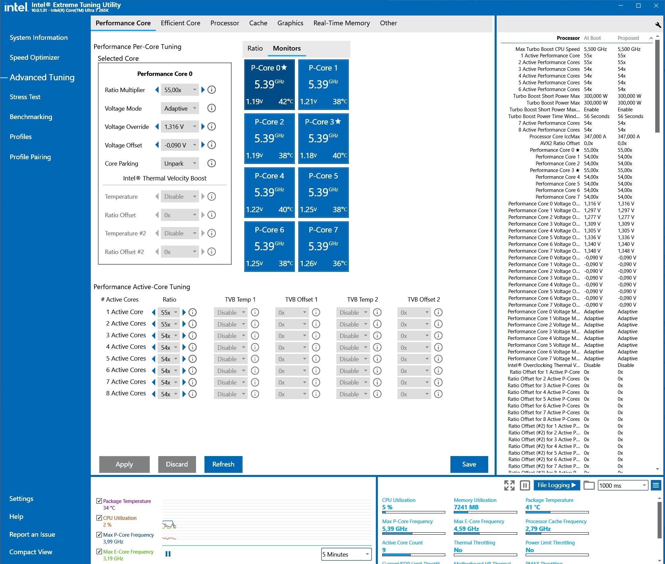Pause the monitoring panel updates

pos(525,485)
